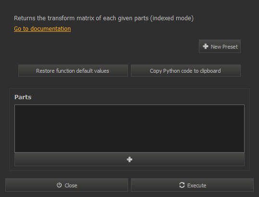Click the Parts group box frame
This screenshot has width=259, height=197.
129,130
